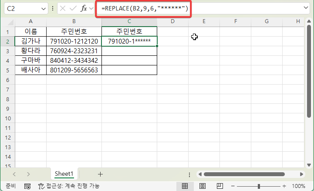
Task: Click cell containing 배사아
Action: [30, 70]
